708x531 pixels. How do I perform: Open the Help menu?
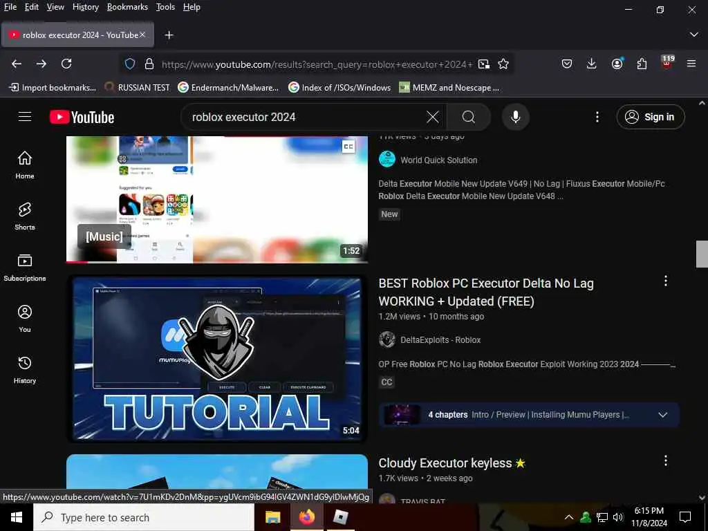click(x=192, y=7)
